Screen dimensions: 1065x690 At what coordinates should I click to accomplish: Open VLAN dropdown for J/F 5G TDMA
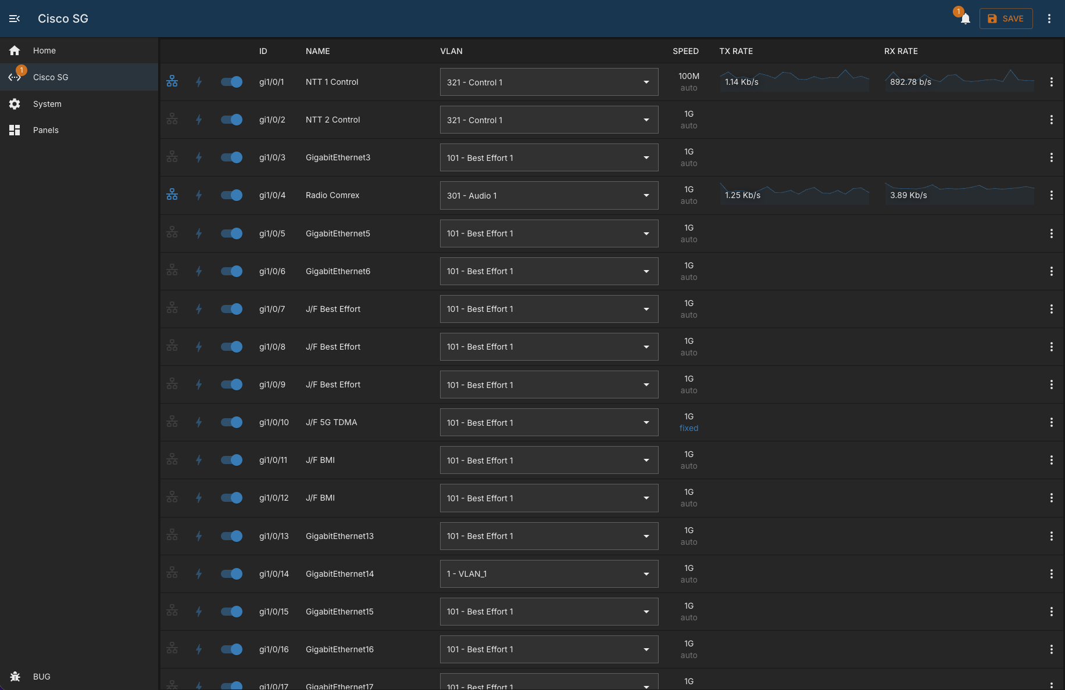549,422
